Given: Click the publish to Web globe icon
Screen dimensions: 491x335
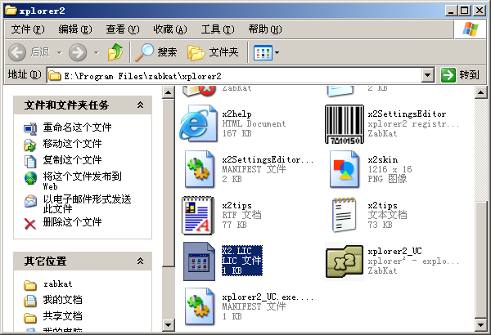Looking at the screenshot, I should pos(30,178).
